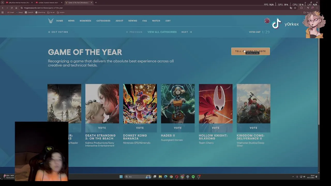Viewport: 331px width, 186px height.
Task: Vote for Donkey Kong Bananza
Action: tap(140, 128)
